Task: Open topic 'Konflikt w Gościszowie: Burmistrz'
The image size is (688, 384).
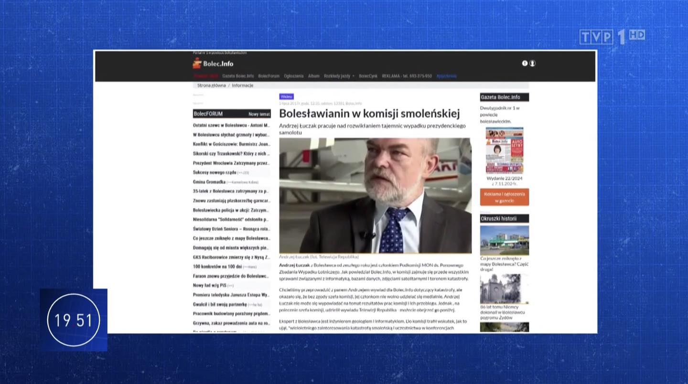Action: pyautogui.click(x=231, y=144)
